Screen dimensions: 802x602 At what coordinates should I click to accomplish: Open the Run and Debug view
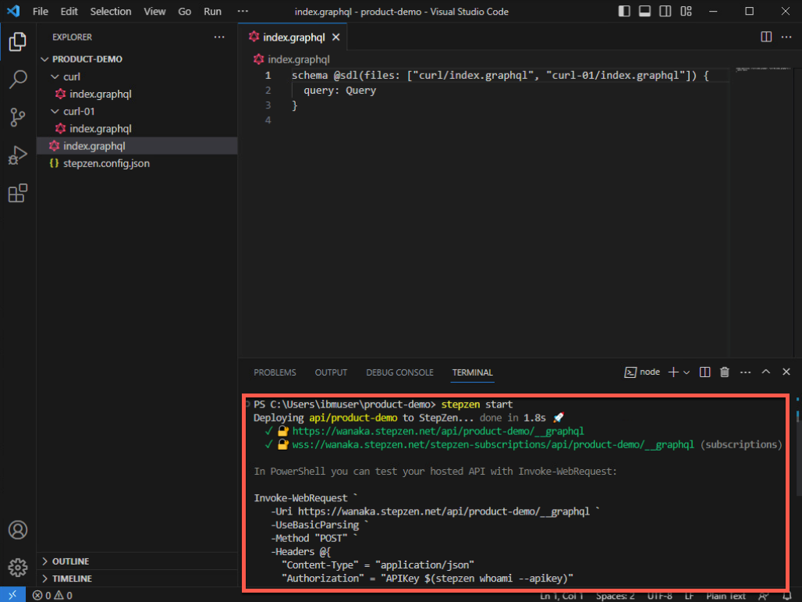(18, 155)
